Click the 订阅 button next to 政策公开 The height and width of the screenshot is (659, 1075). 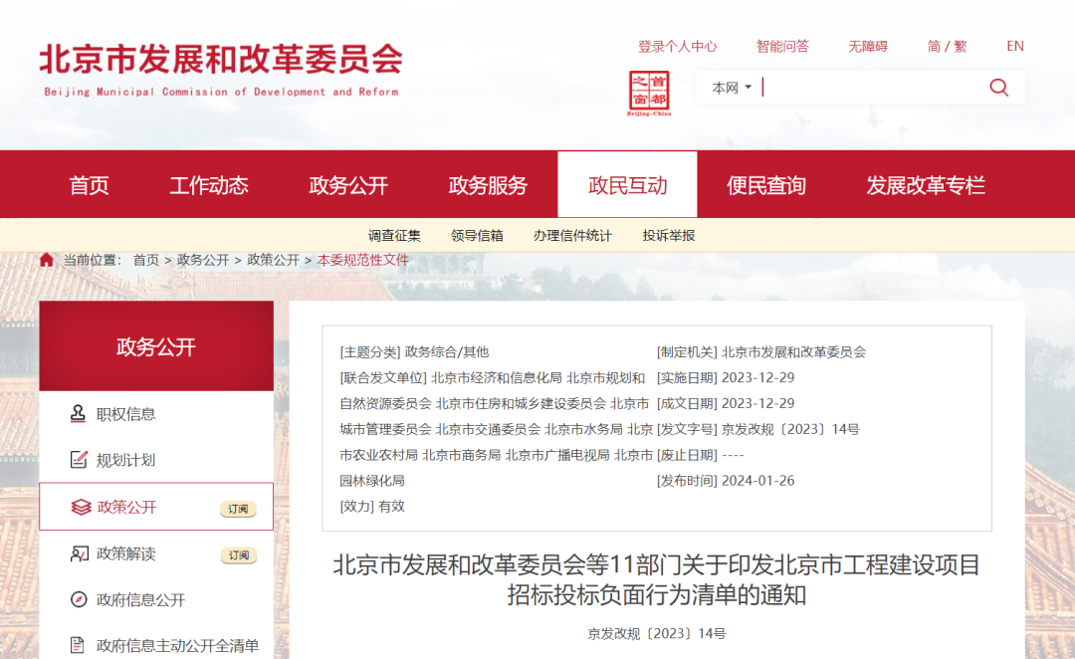pyautogui.click(x=236, y=508)
